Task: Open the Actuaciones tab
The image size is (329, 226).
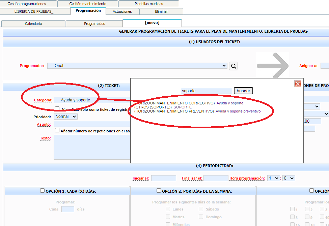Action: (x=122, y=11)
